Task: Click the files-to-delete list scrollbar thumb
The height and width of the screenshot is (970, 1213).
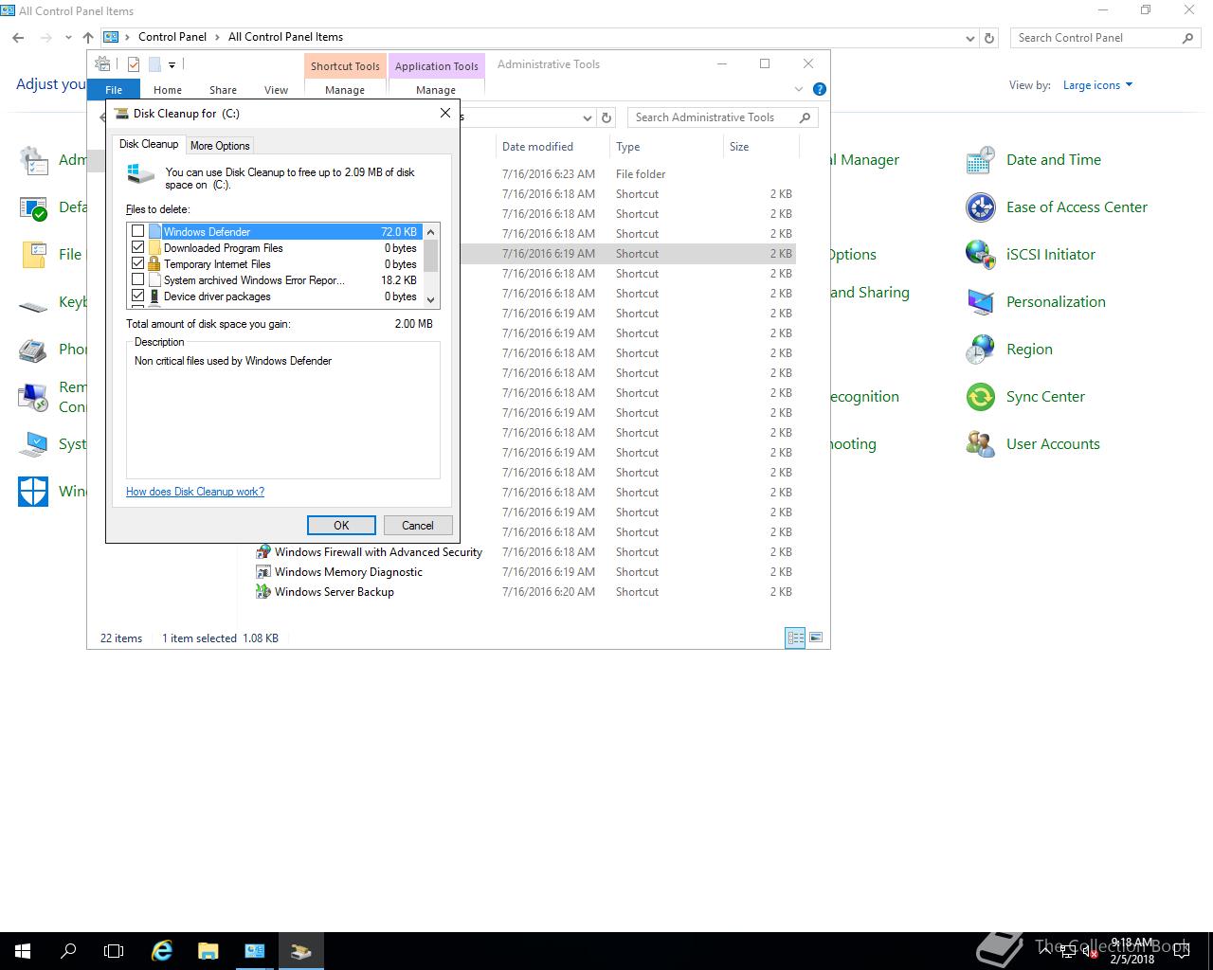Action: click(x=431, y=255)
